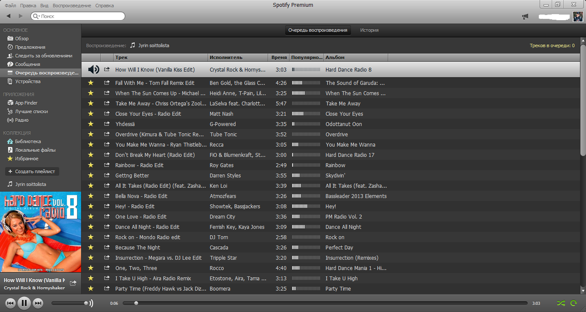The image size is (586, 312).
Task: Open the Справка menu
Action: point(104,6)
